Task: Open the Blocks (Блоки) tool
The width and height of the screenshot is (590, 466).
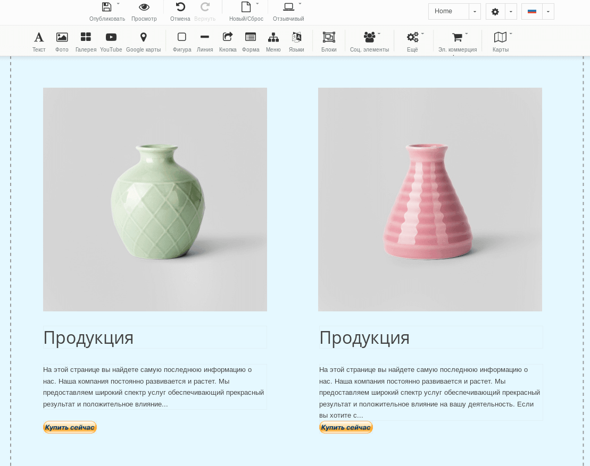Action: tap(329, 42)
